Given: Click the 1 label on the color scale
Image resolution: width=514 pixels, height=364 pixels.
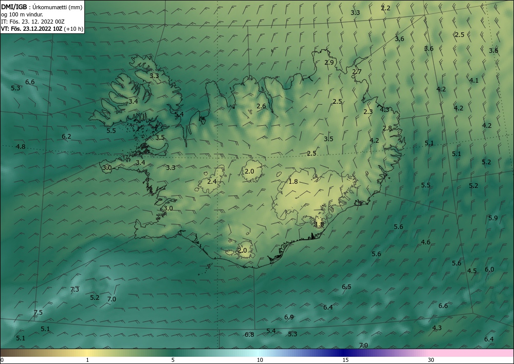Looking at the screenshot, I should click(87, 360).
